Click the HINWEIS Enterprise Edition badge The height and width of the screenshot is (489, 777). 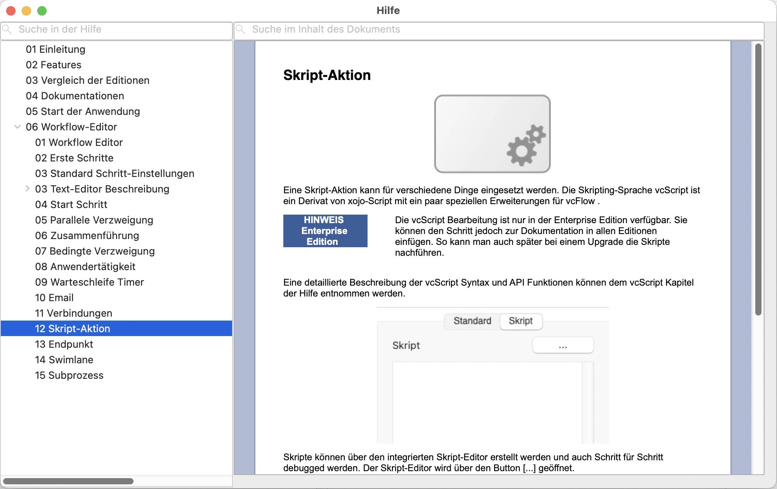tap(325, 231)
